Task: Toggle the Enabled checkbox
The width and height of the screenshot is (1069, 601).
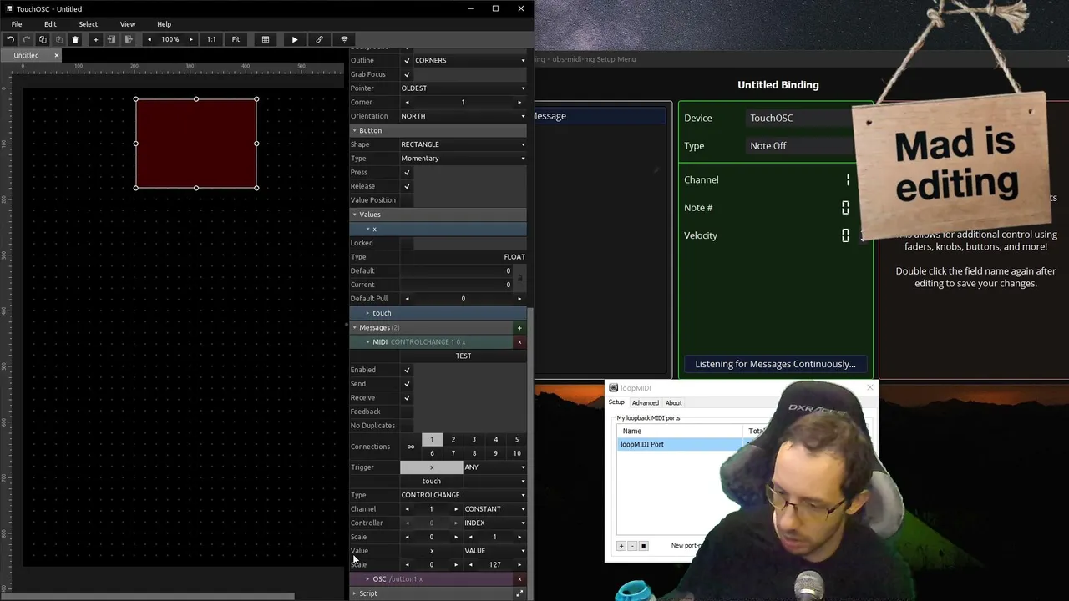Action: click(407, 370)
